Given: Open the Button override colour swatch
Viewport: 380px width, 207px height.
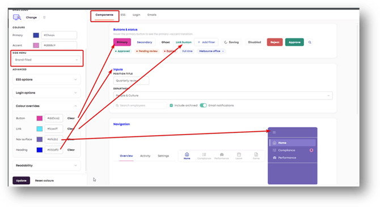Looking at the screenshot, I should point(40,118).
